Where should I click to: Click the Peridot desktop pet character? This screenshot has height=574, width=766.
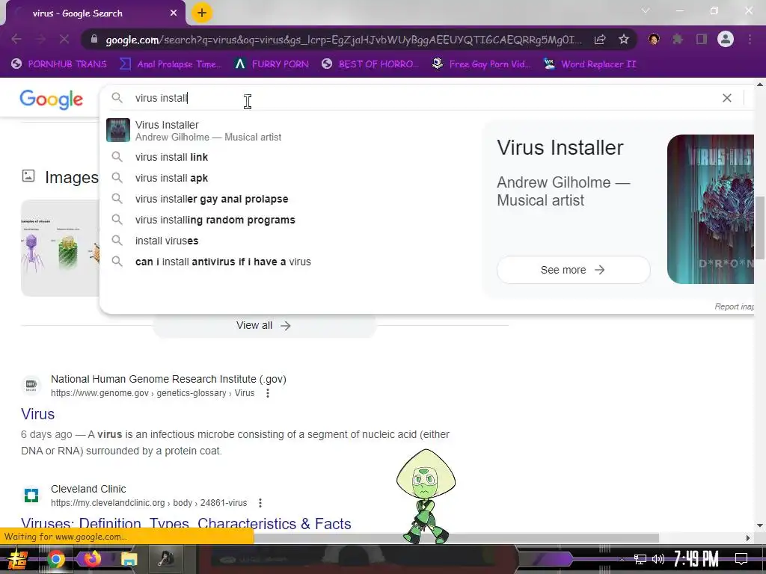click(x=426, y=496)
